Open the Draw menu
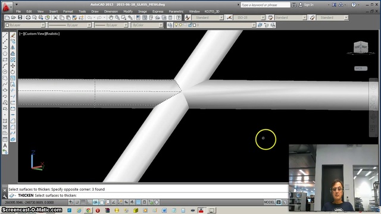Viewport: 381px width, 214px height. point(95,11)
